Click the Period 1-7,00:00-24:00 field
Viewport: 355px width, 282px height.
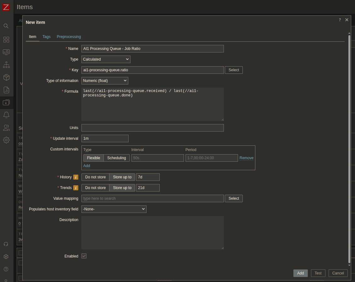[x=212, y=158]
